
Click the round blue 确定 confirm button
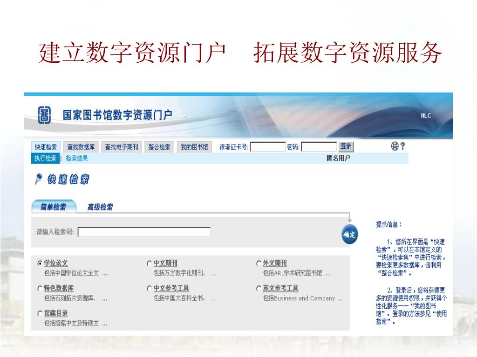[x=349, y=234]
